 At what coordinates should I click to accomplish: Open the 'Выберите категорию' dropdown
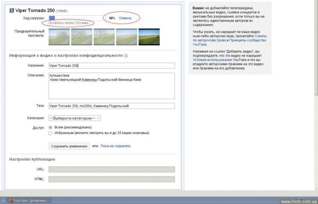74,118
